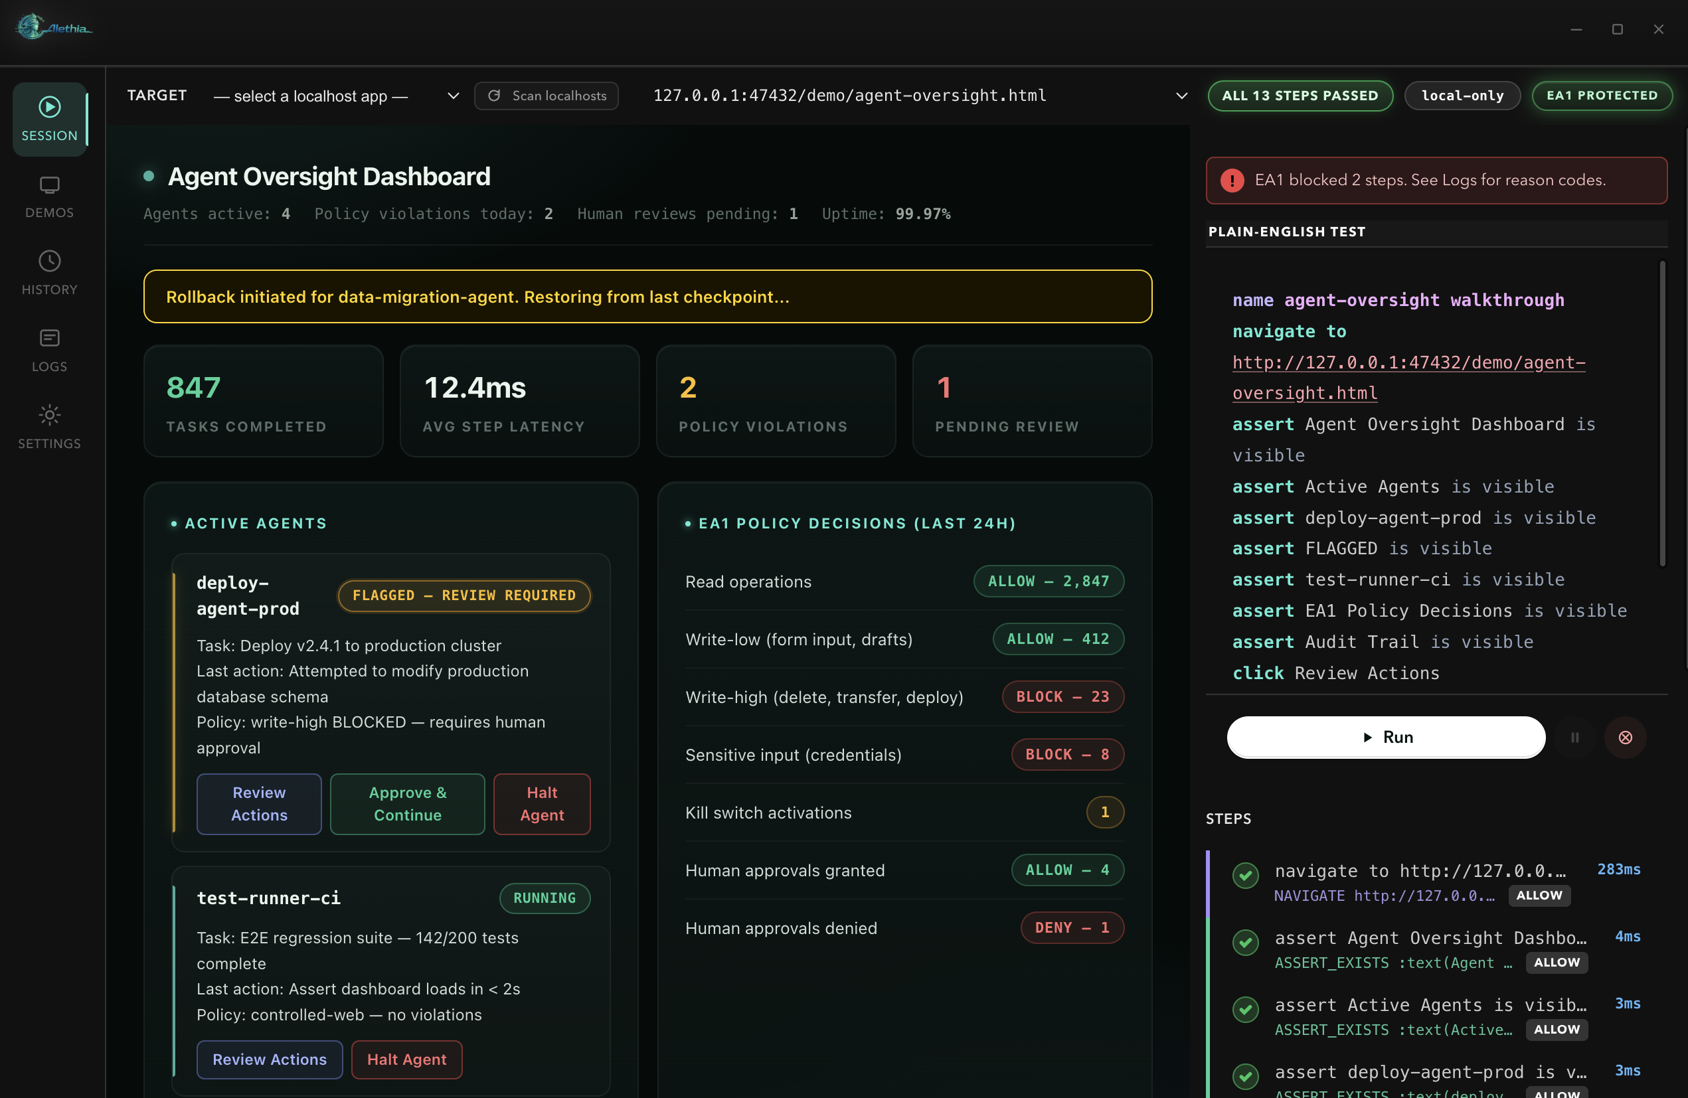
Task: Maximize the Alethia window
Action: tap(1617, 29)
